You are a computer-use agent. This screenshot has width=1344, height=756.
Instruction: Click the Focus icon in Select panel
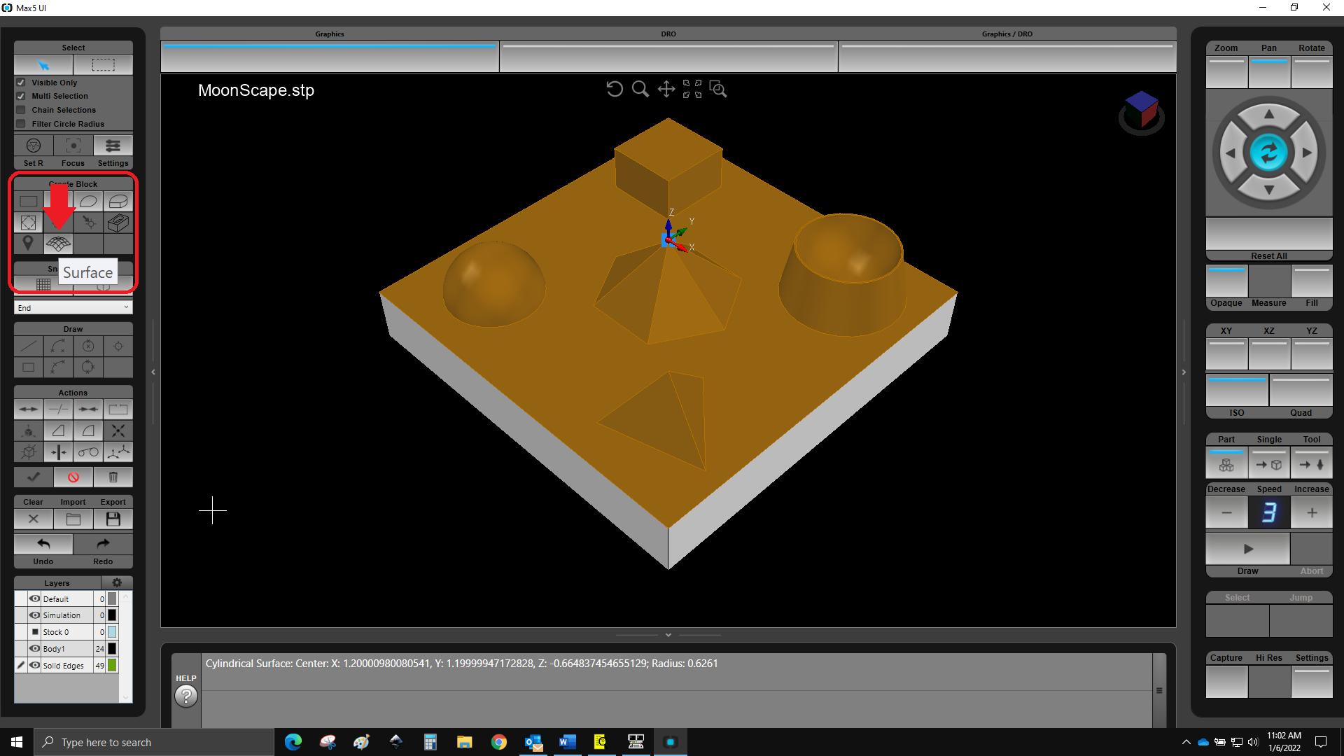(x=73, y=145)
